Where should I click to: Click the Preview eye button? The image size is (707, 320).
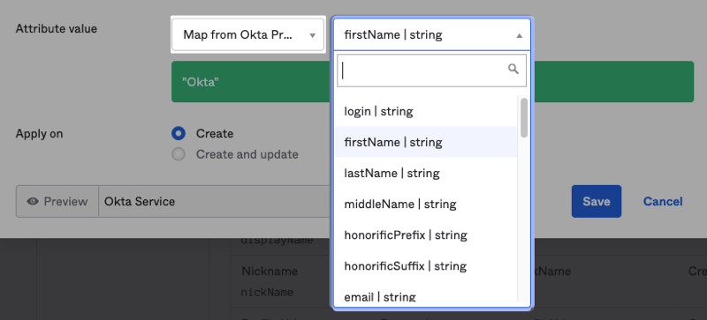click(57, 201)
